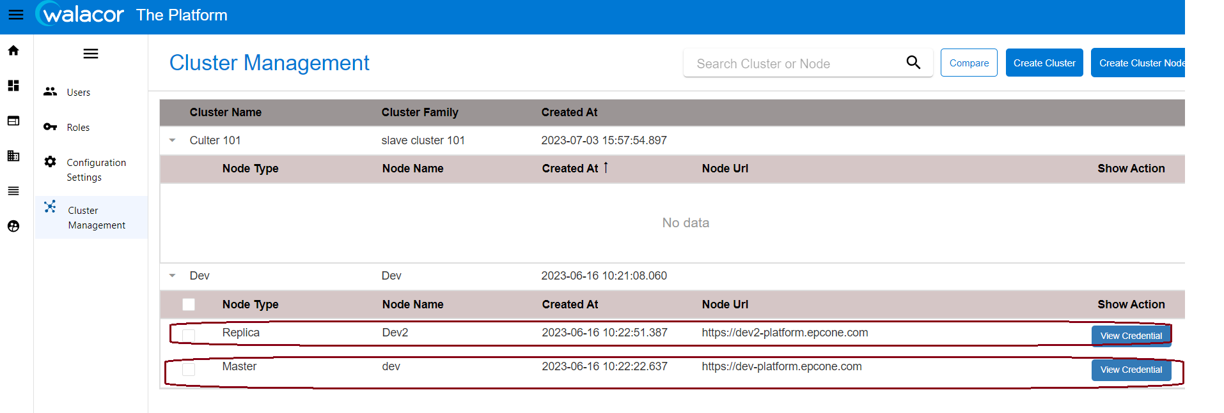Viewport: 1224px width, 413px height.
Task: Click the Compare button
Action: pos(969,63)
